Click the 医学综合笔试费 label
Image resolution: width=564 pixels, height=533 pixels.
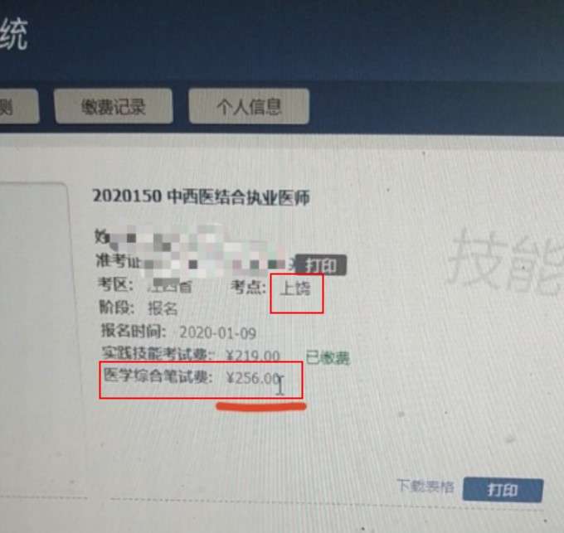158,376
